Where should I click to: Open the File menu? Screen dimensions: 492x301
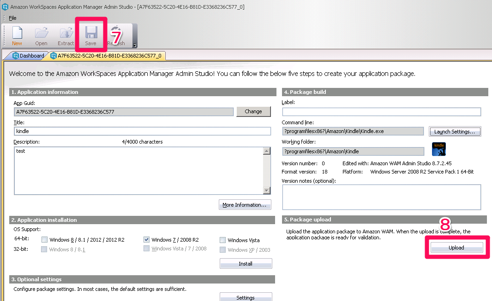coord(12,18)
